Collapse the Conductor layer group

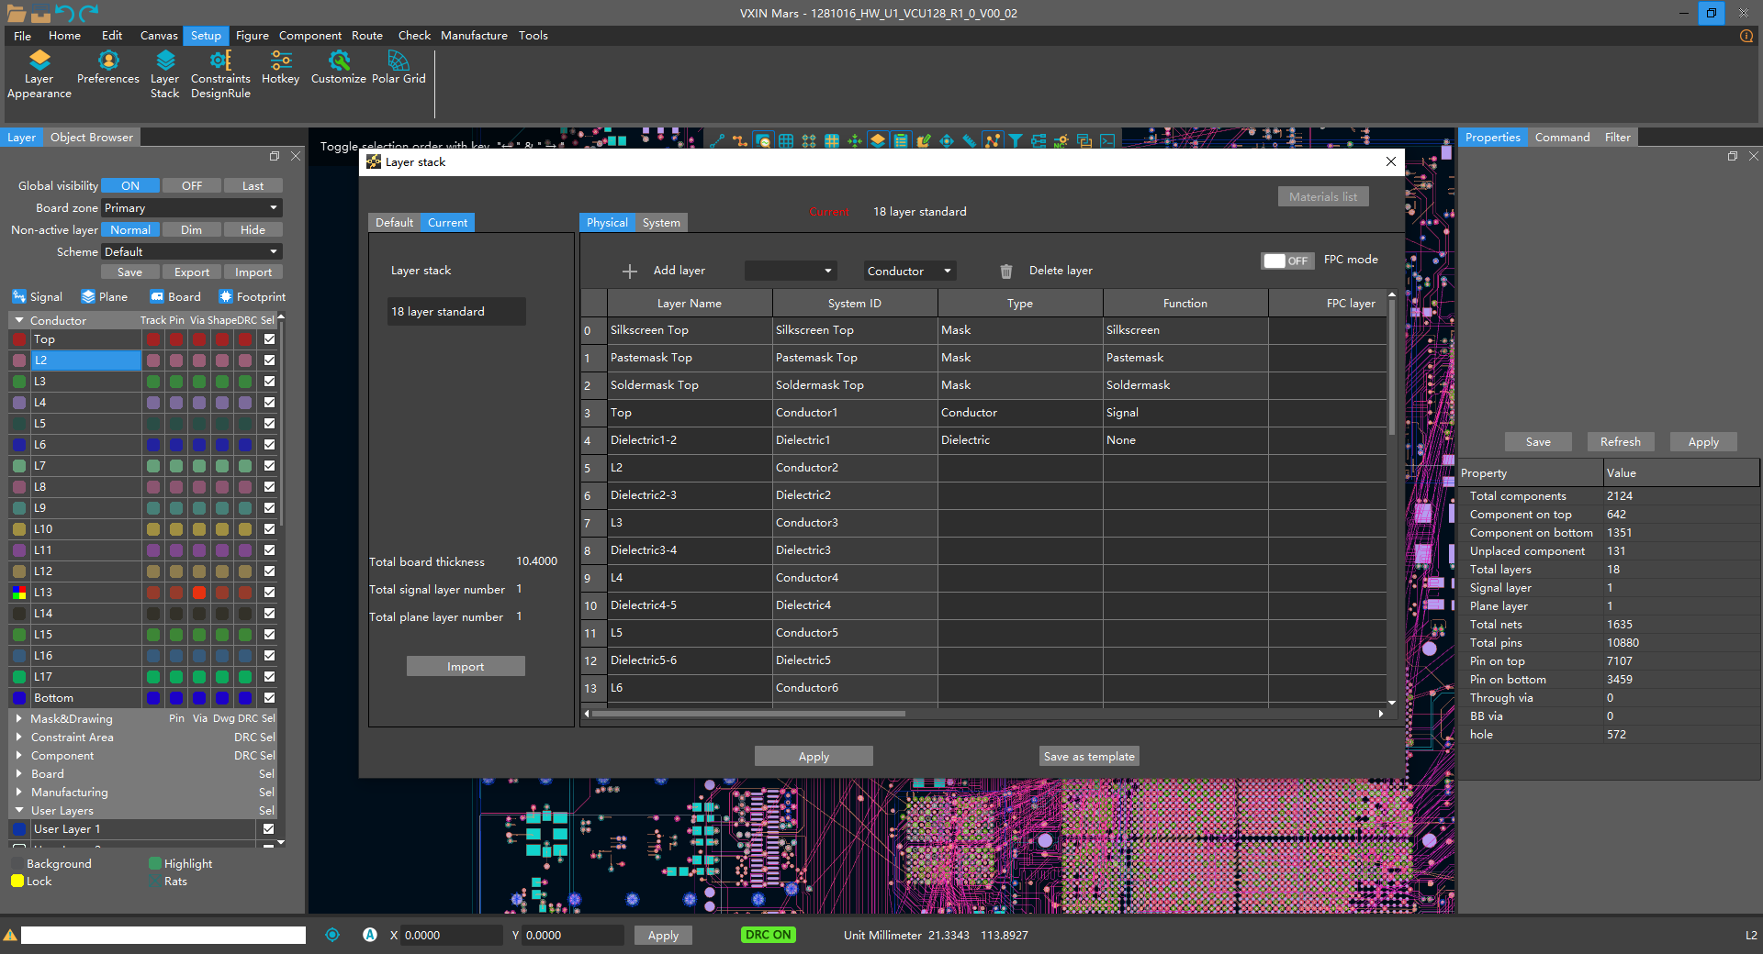point(18,320)
